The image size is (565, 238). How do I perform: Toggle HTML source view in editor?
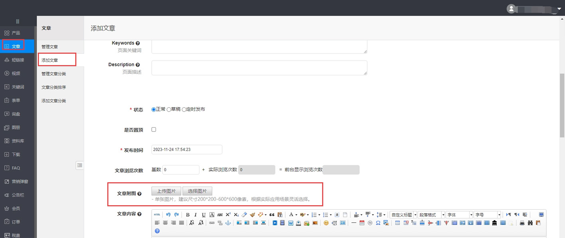(x=157, y=214)
